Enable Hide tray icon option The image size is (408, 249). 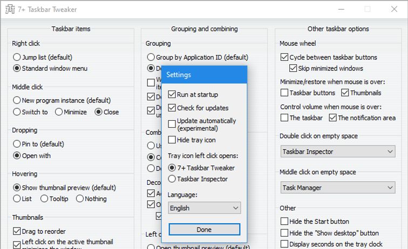point(172,140)
